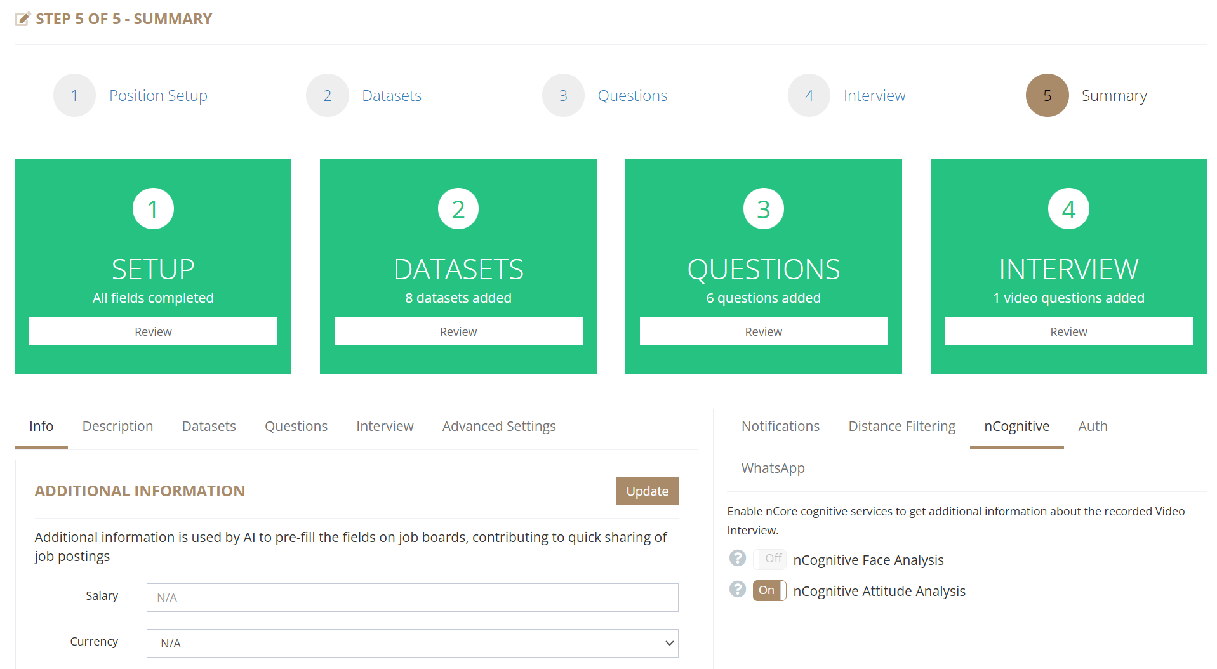Viewport: 1217px width, 669px height.
Task: Click the step 2 circle in wizard
Action: click(327, 95)
